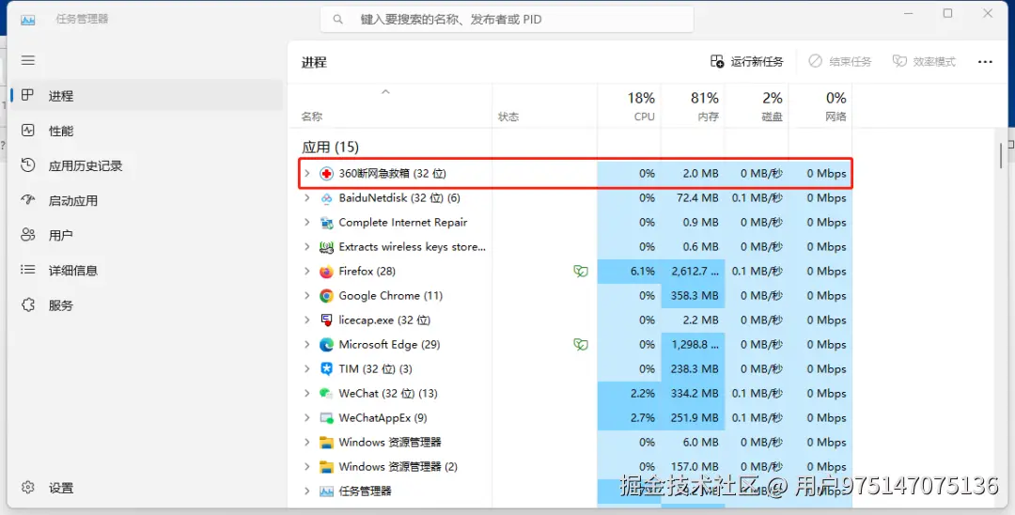The height and width of the screenshot is (515, 1015).
Task: Click the WeChat app icon
Action: pyautogui.click(x=326, y=394)
